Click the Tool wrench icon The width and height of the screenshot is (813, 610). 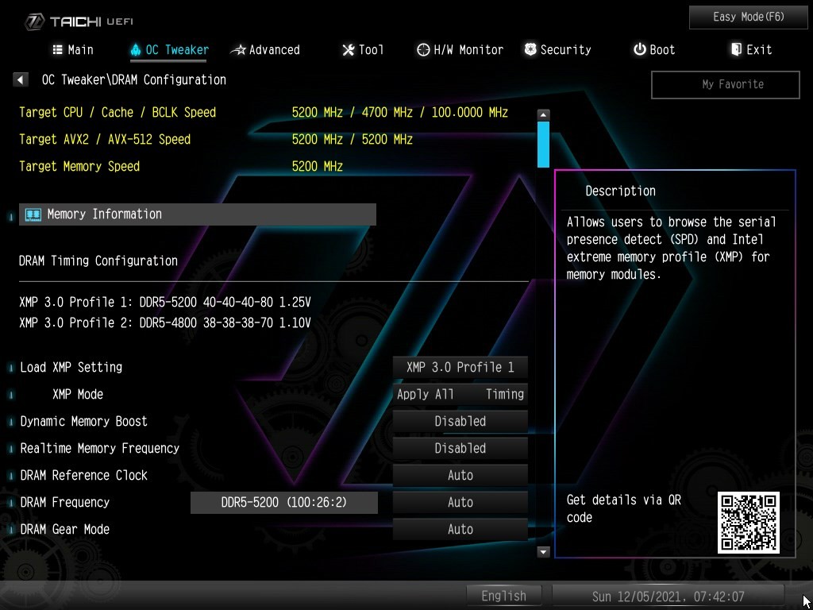pyautogui.click(x=348, y=50)
